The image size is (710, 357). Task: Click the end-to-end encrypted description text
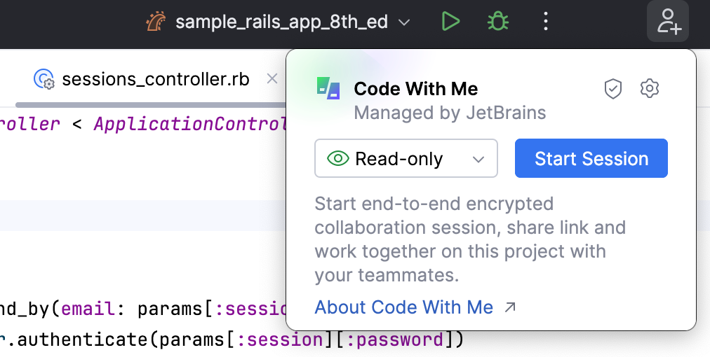(x=470, y=239)
